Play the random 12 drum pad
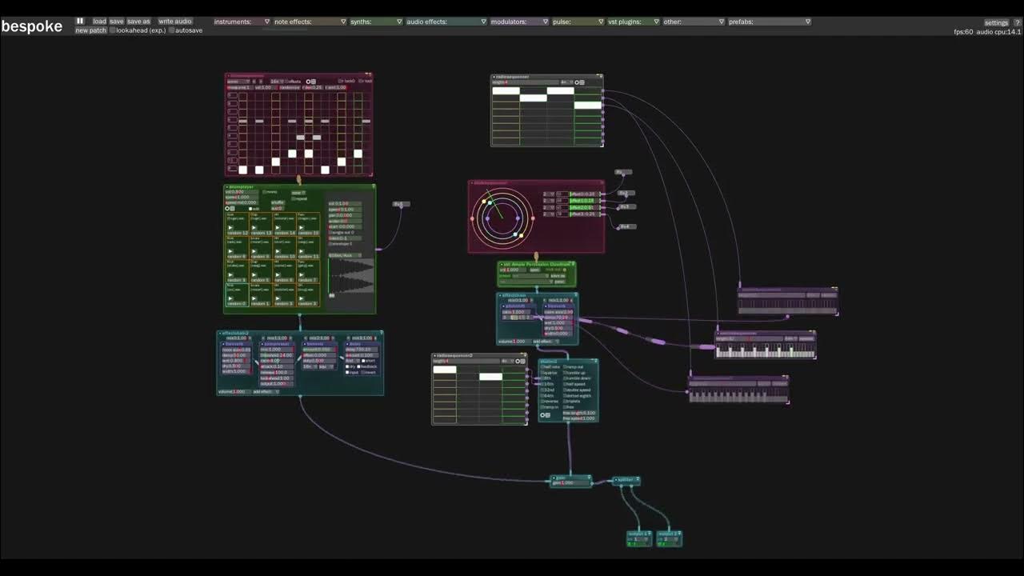1024x576 pixels. pos(230,228)
